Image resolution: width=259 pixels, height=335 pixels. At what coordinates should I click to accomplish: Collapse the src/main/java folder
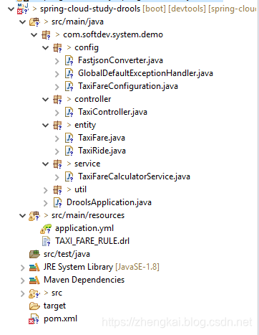coord(22,22)
